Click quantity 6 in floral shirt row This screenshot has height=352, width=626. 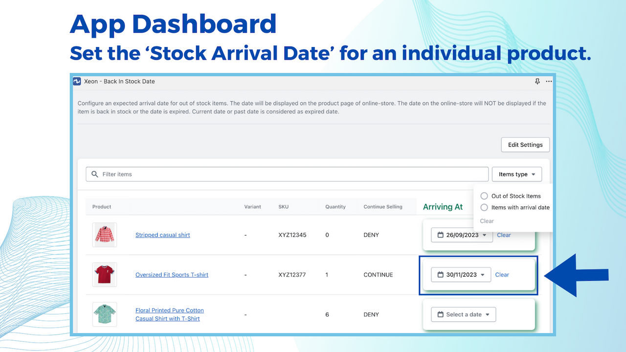[x=327, y=314]
